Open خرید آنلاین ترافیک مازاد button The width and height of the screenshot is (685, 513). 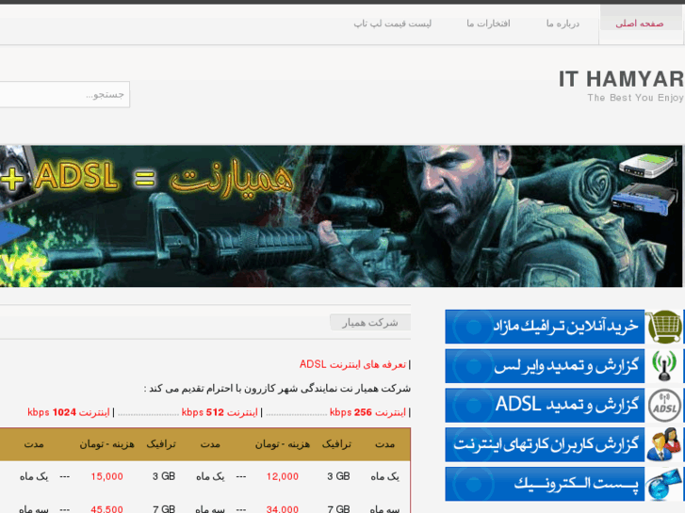point(545,327)
